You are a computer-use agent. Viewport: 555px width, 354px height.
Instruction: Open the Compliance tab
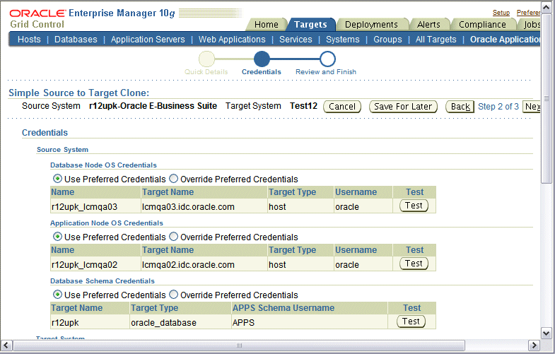(482, 25)
